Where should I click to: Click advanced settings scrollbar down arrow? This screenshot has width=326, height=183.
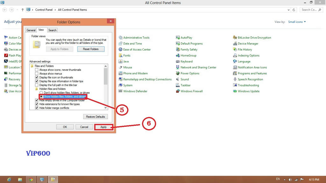tap(106, 108)
